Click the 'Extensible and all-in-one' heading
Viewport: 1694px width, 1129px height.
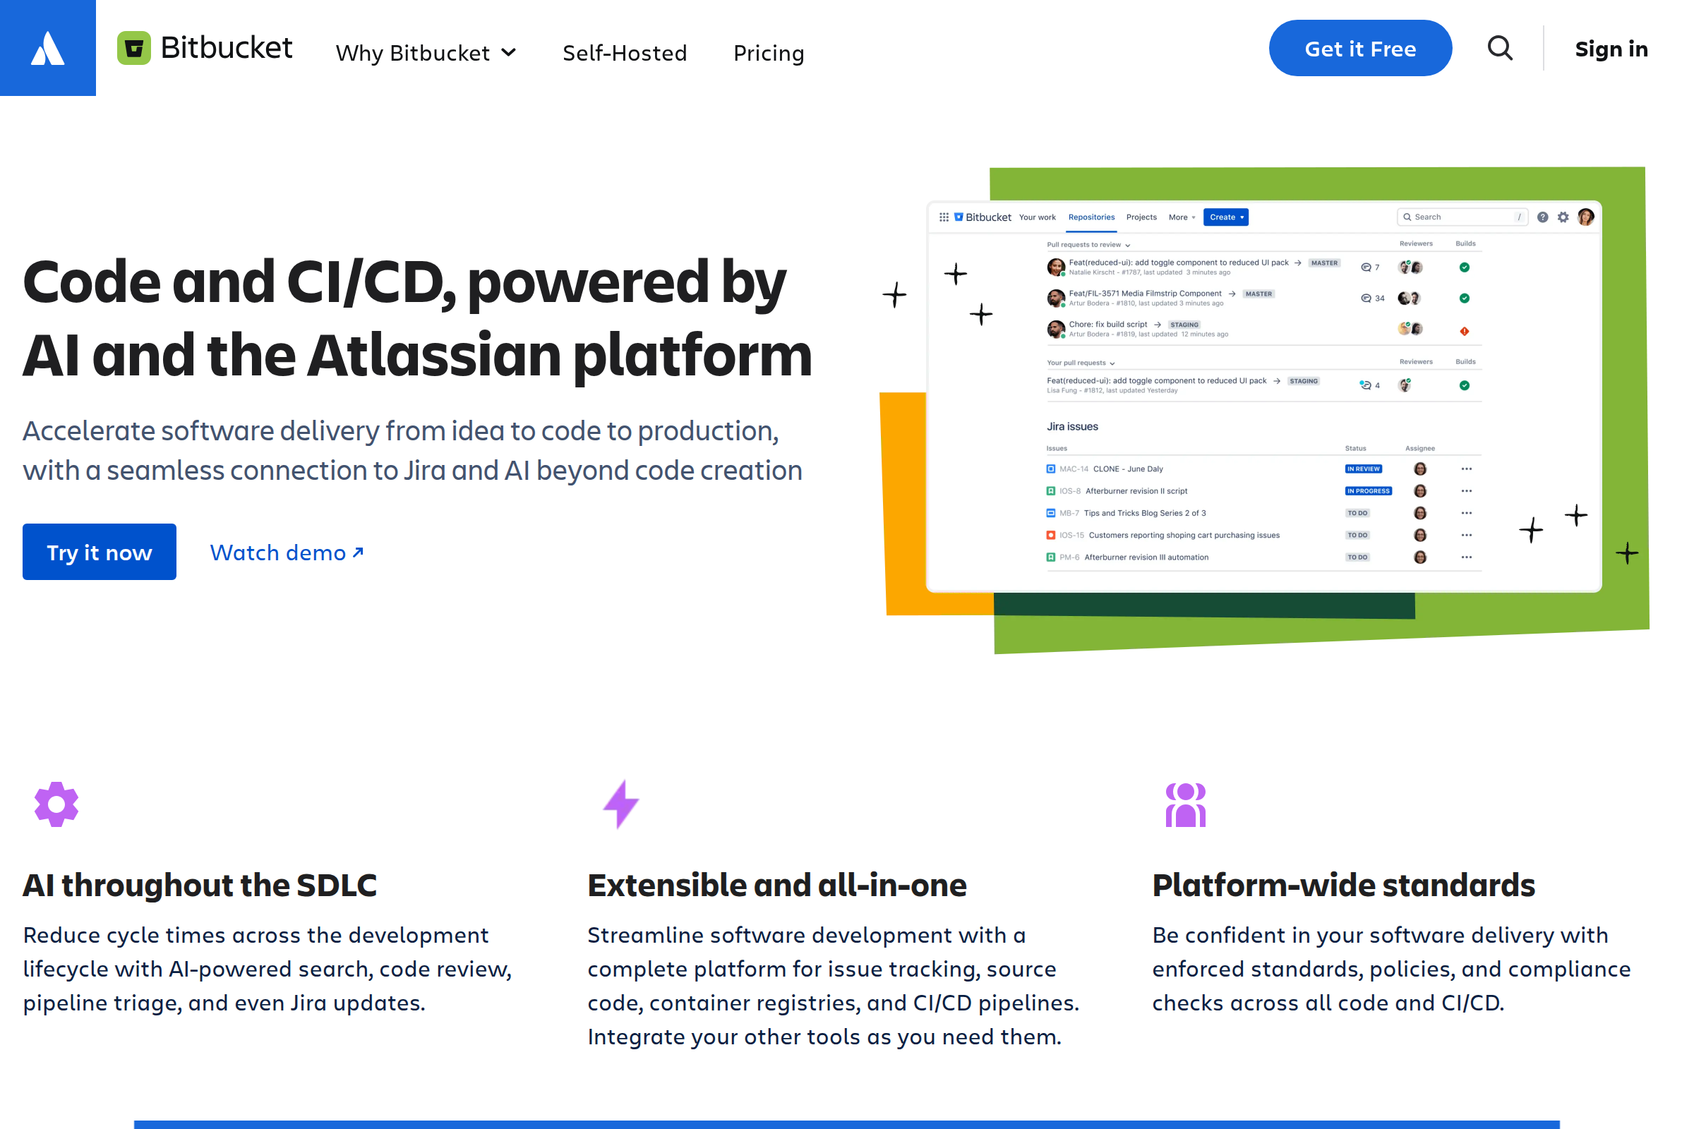[x=777, y=886]
